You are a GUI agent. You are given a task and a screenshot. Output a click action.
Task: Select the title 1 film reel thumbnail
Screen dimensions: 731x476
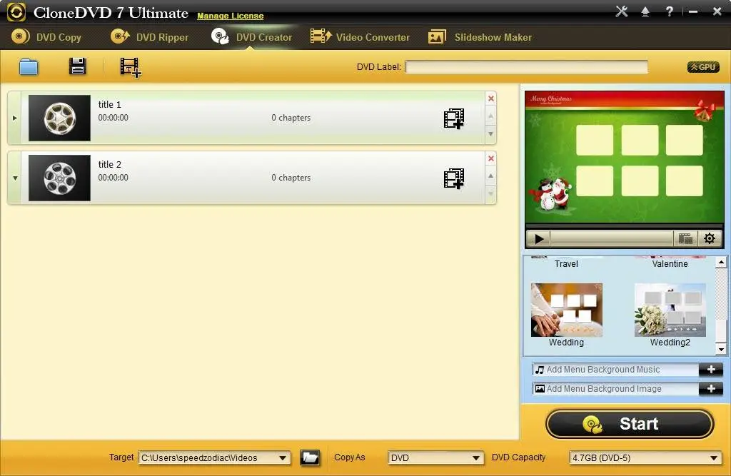(59, 118)
